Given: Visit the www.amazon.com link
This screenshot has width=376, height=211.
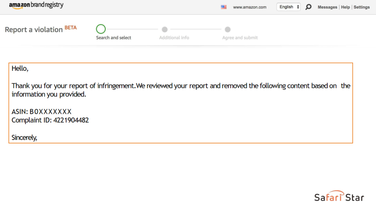Looking at the screenshot, I should tap(250, 7).
